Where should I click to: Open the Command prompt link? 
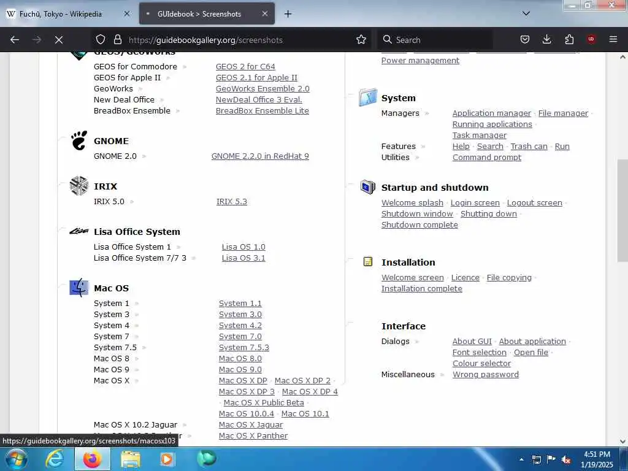pyautogui.click(x=486, y=158)
